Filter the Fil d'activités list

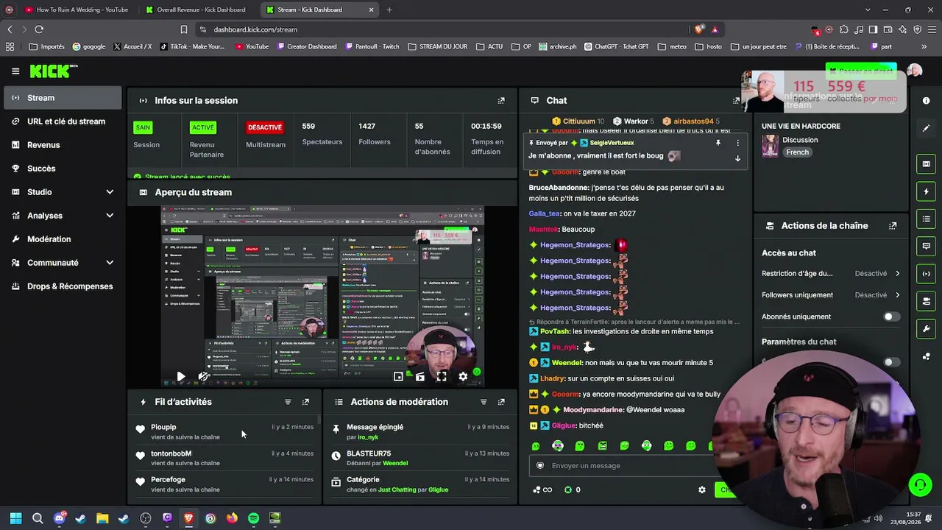click(x=288, y=402)
